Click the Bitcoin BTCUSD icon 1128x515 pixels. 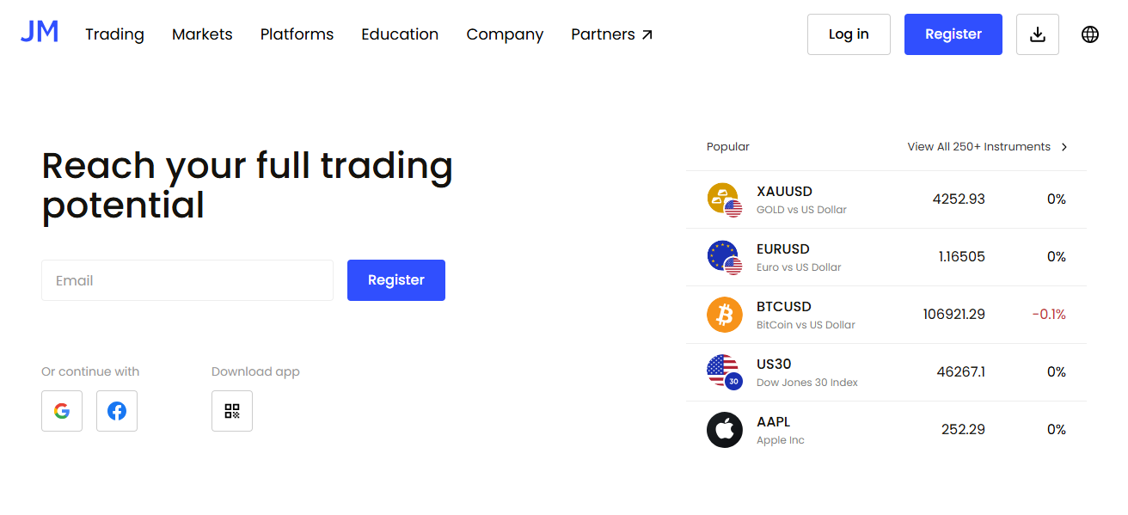click(724, 315)
